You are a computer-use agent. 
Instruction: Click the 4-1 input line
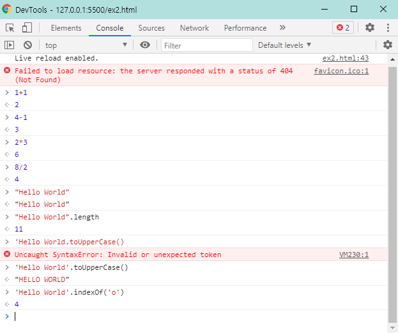pyautogui.click(x=21, y=117)
